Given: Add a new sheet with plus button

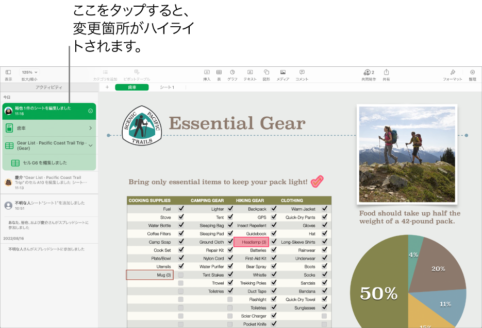Looking at the screenshot, I should tap(107, 87).
